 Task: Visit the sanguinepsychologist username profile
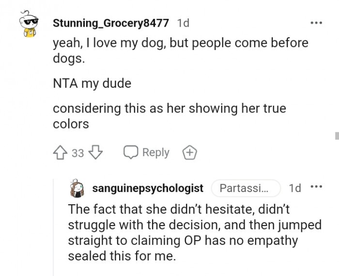click(148, 188)
